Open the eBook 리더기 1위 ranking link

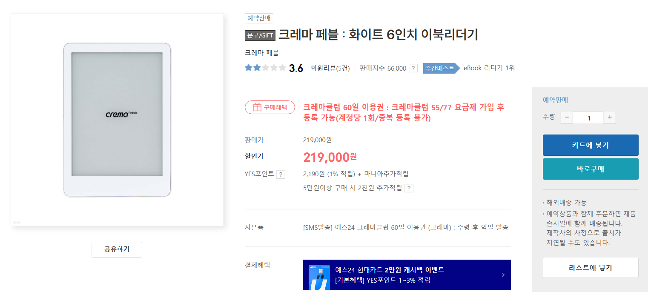489,68
